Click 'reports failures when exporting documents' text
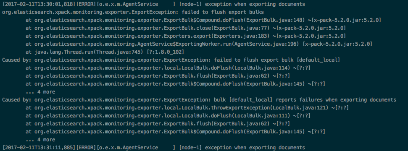The image size is (408, 151). (336, 100)
